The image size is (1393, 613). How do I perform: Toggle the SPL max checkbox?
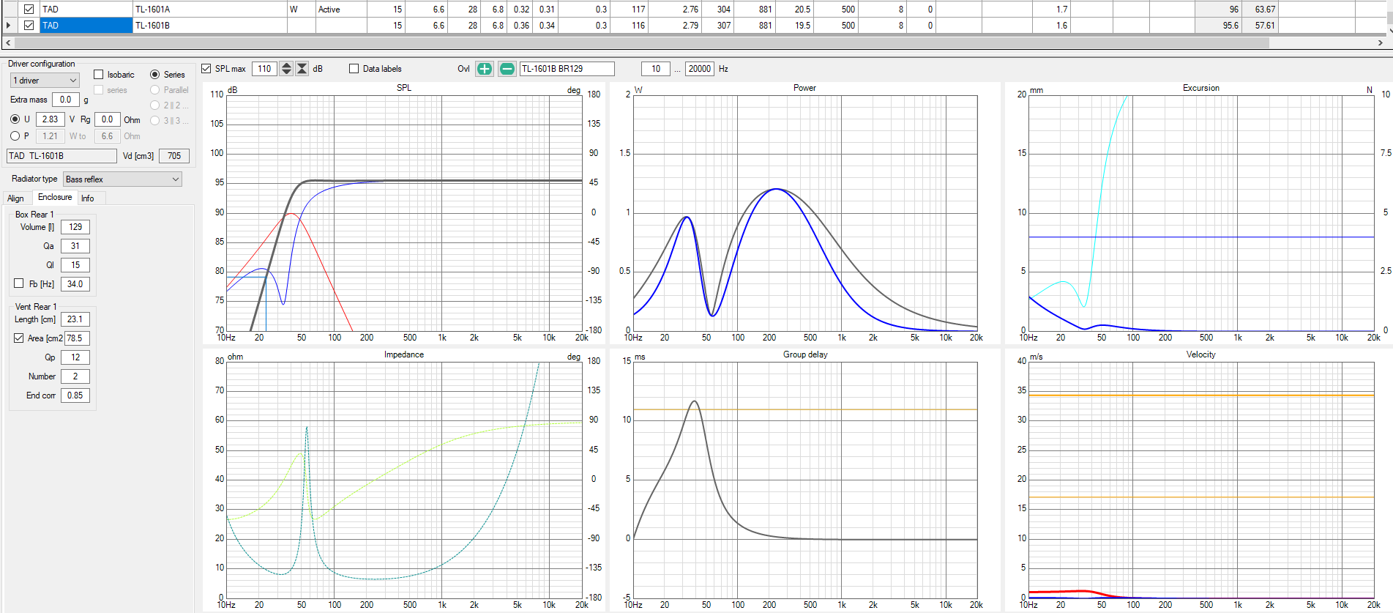[206, 69]
